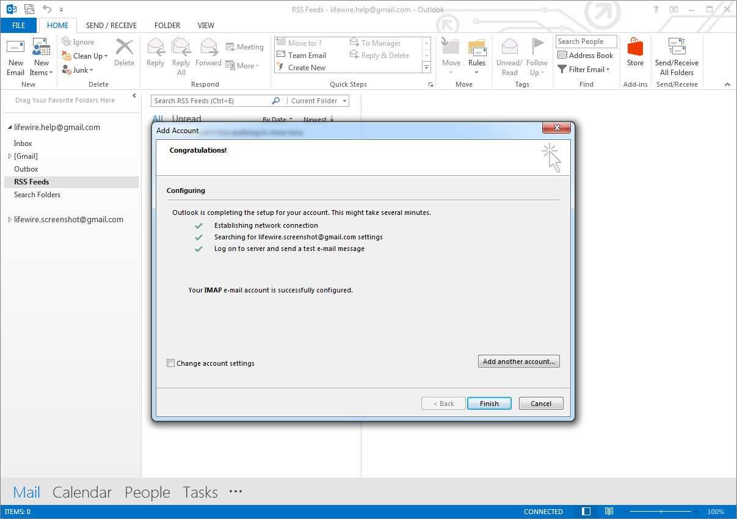Viewport: 737px width, 519px height.
Task: Open the Filter Email dropdown
Action: click(584, 69)
